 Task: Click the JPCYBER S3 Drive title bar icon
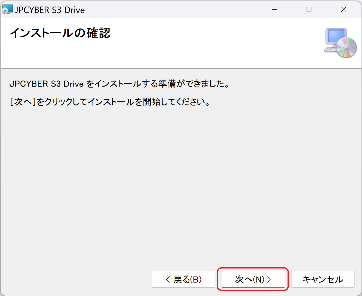coord(7,10)
